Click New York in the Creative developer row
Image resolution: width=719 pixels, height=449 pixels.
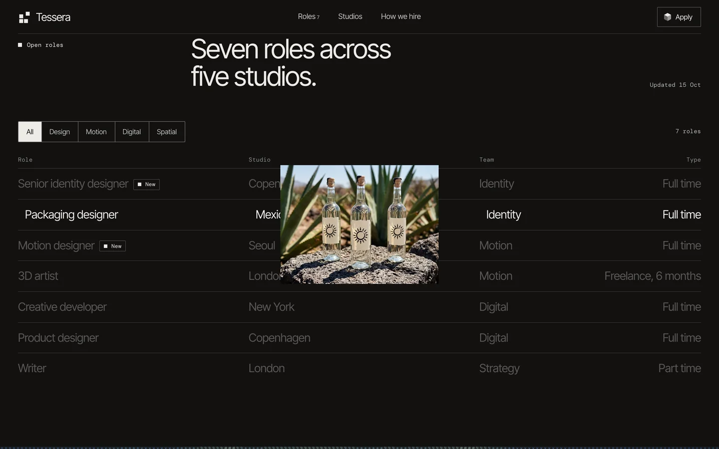272,307
